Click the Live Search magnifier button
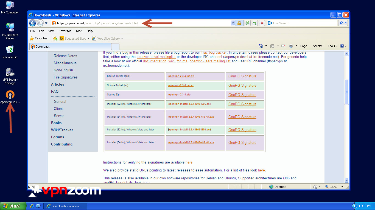Screen dimensions: 375x210 (x=341, y=23)
